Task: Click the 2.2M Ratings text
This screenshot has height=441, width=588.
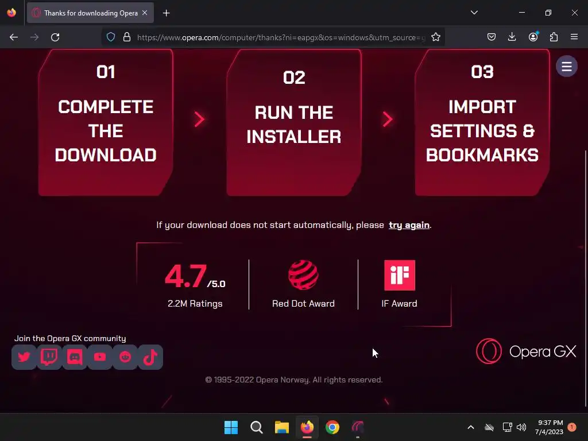Action: (x=195, y=303)
